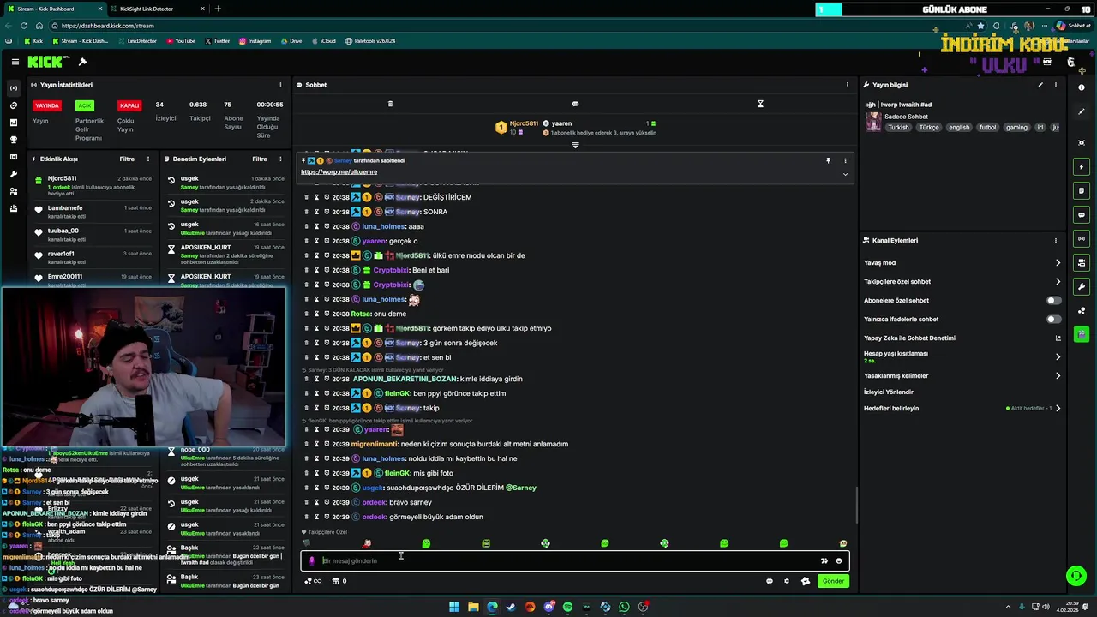
Task: Select the trash icon tab in chat header
Action: tap(390, 104)
